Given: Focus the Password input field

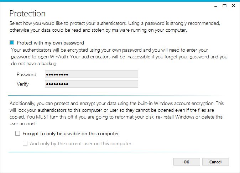Looking at the screenshot, I should point(92,74).
